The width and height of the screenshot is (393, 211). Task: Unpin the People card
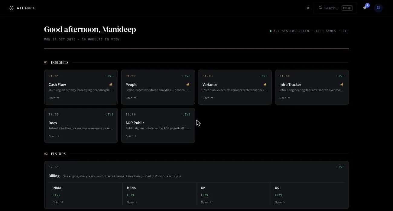click(x=188, y=85)
